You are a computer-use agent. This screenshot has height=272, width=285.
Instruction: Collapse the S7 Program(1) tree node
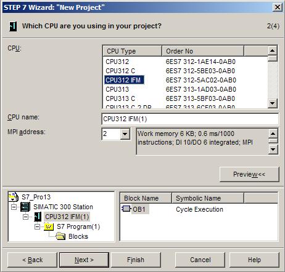tap(38, 226)
